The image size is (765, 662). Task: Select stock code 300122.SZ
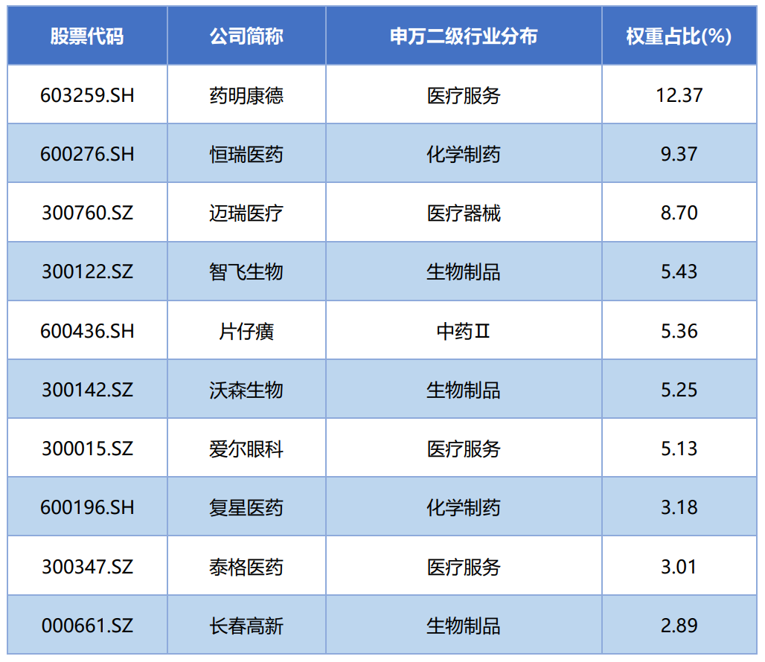pyautogui.click(x=87, y=271)
